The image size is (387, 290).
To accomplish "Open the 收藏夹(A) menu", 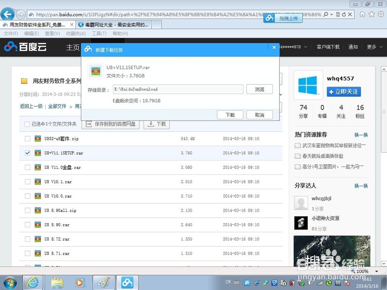I will pos(76,34).
